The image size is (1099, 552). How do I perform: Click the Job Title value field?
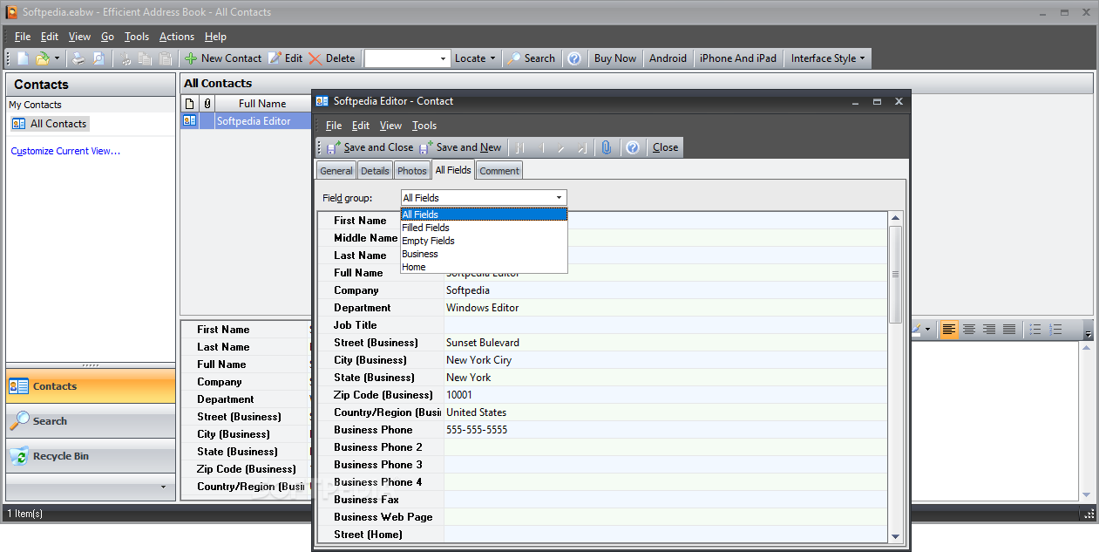pyautogui.click(x=665, y=325)
